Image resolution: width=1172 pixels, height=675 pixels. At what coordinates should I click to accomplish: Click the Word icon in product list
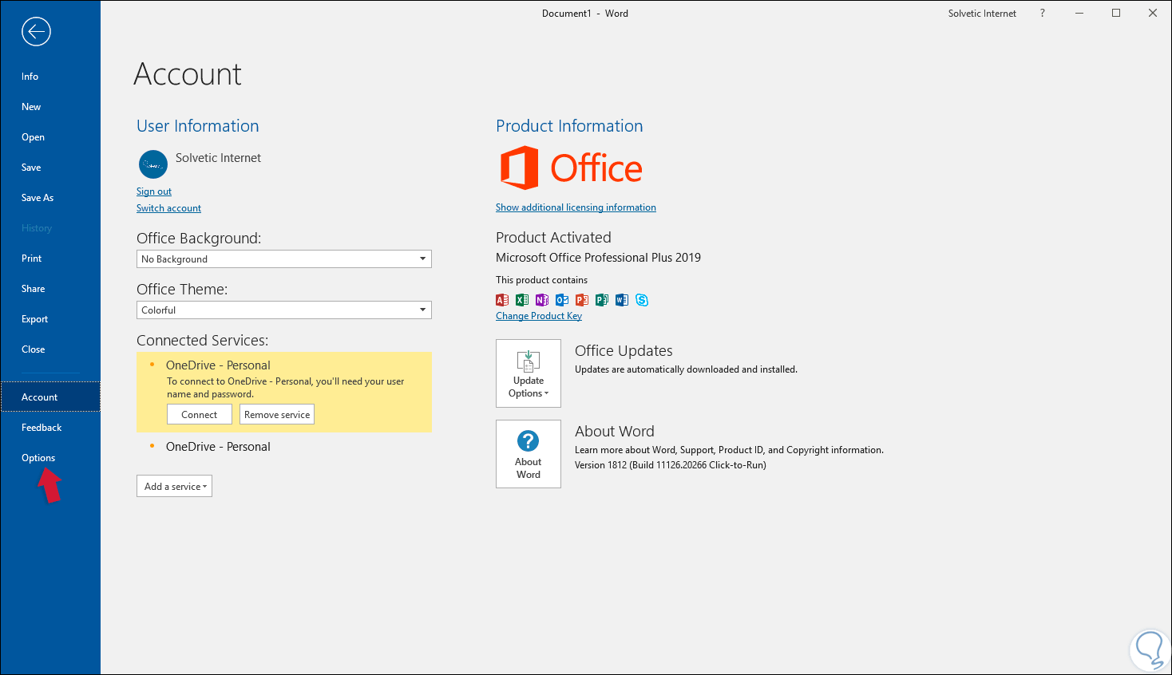[622, 300]
